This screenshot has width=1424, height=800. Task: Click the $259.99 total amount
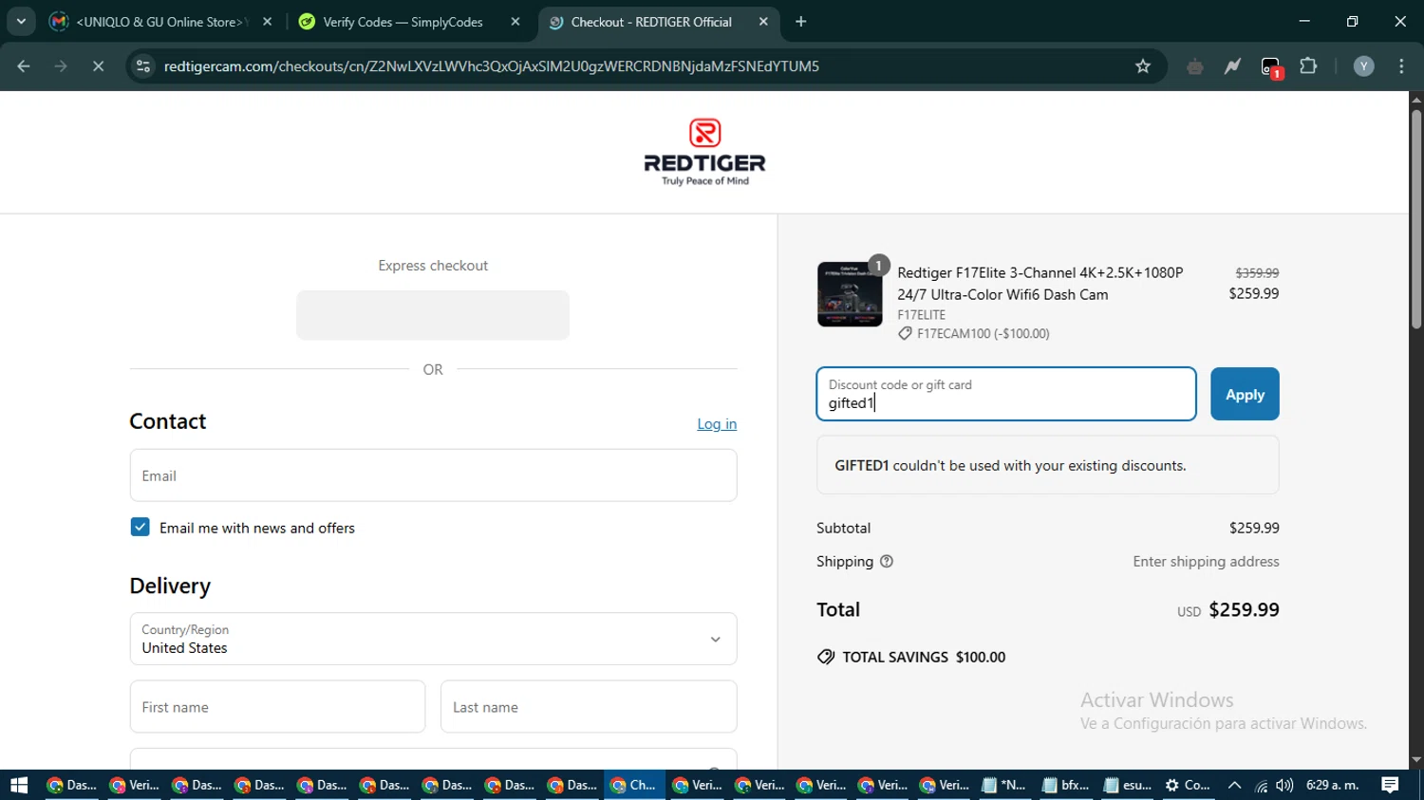1244,609
